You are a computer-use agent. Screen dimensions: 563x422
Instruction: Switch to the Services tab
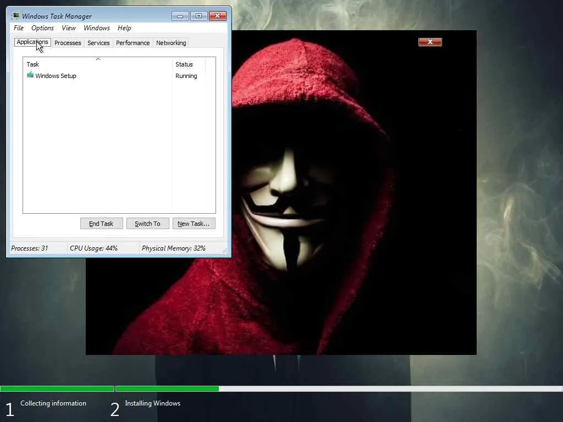click(x=98, y=43)
